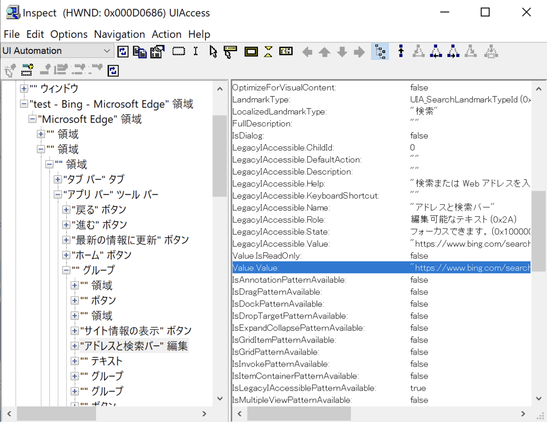
Task: Click the LegacyIAccessible.Name property row
Action: click(381, 208)
